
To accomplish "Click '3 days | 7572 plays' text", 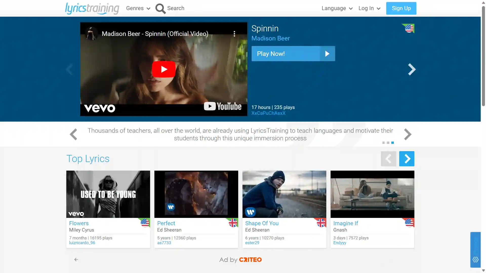I will click(351, 238).
